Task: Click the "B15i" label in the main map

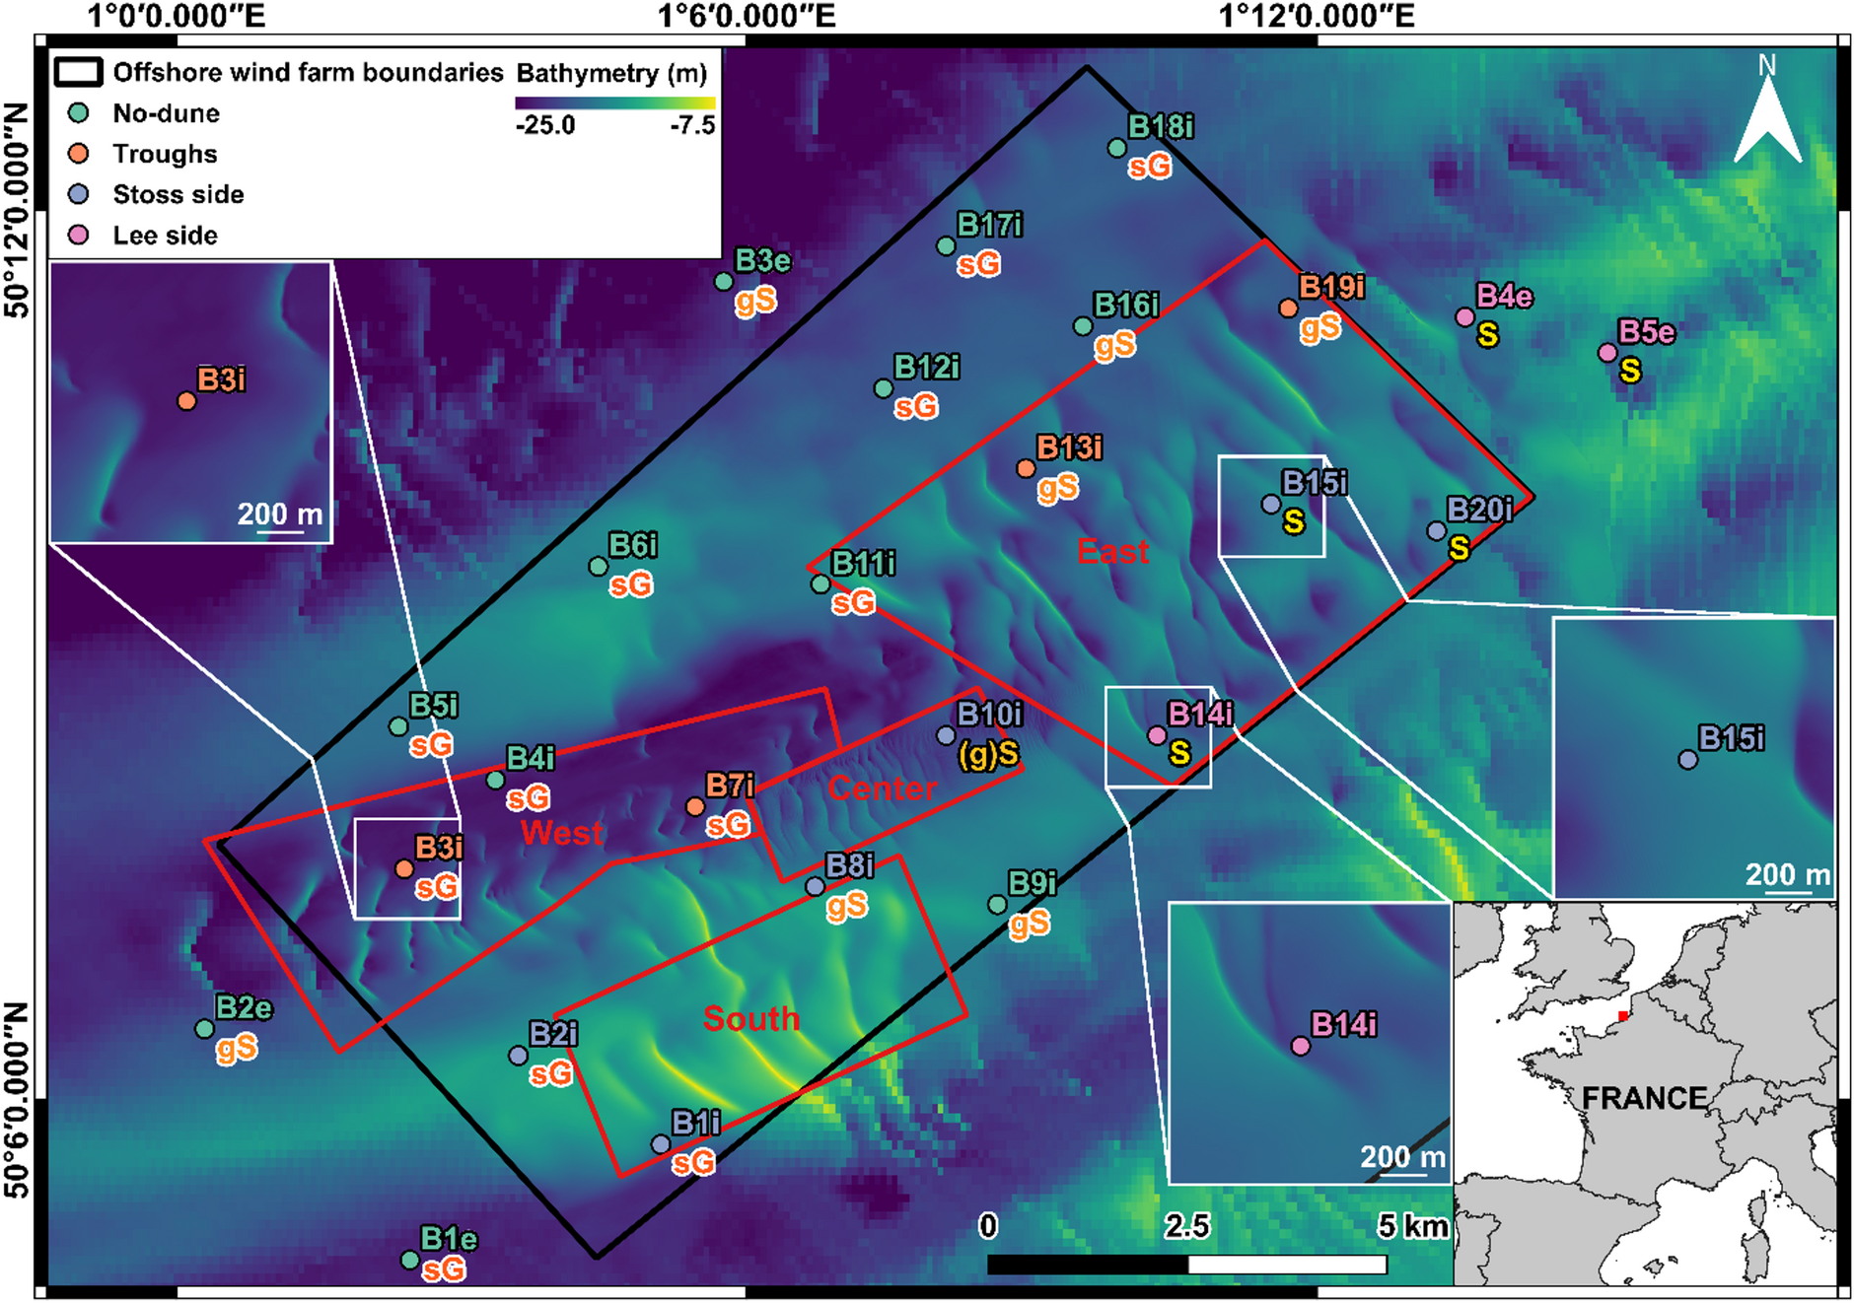Action: [1315, 483]
